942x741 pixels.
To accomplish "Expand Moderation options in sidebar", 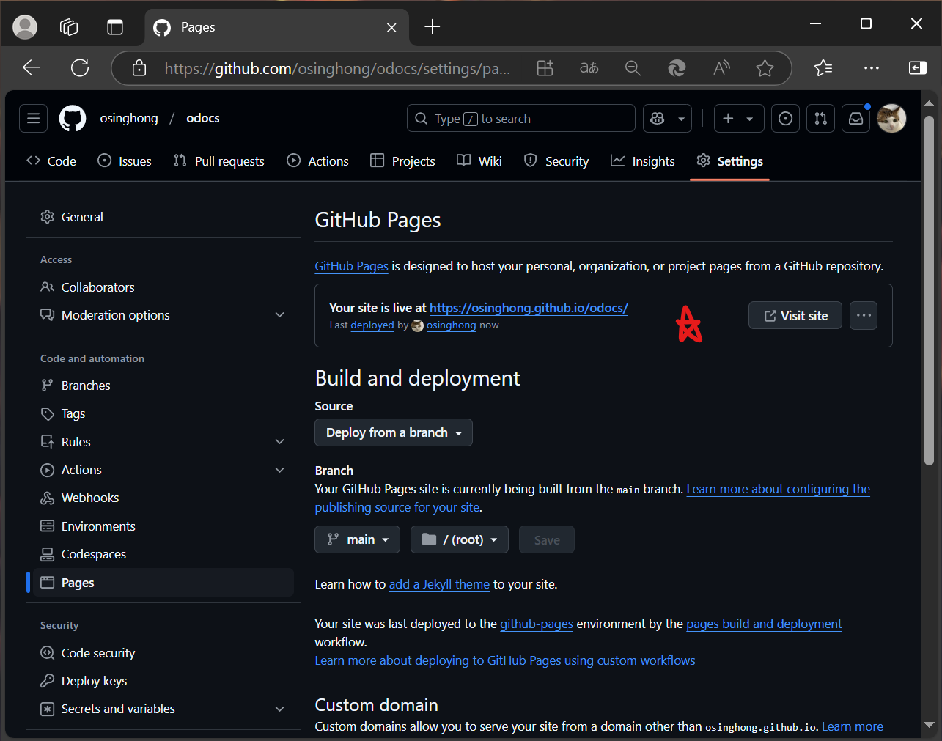I will point(279,315).
